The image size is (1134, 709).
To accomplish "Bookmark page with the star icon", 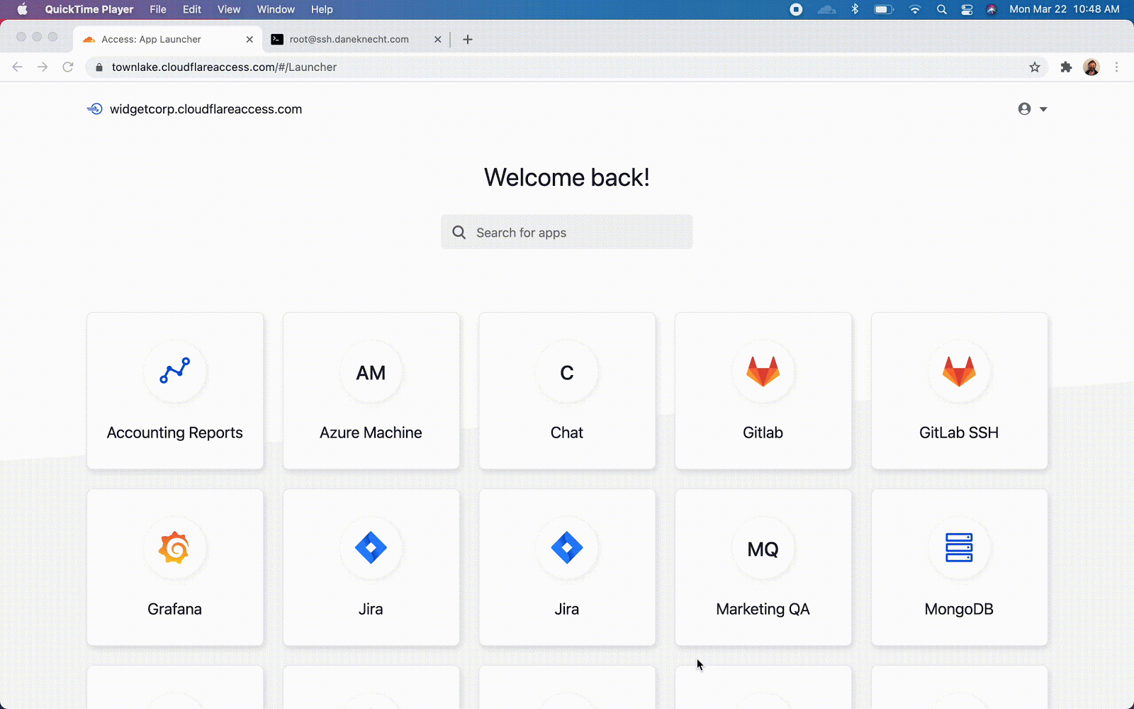I will click(1035, 67).
